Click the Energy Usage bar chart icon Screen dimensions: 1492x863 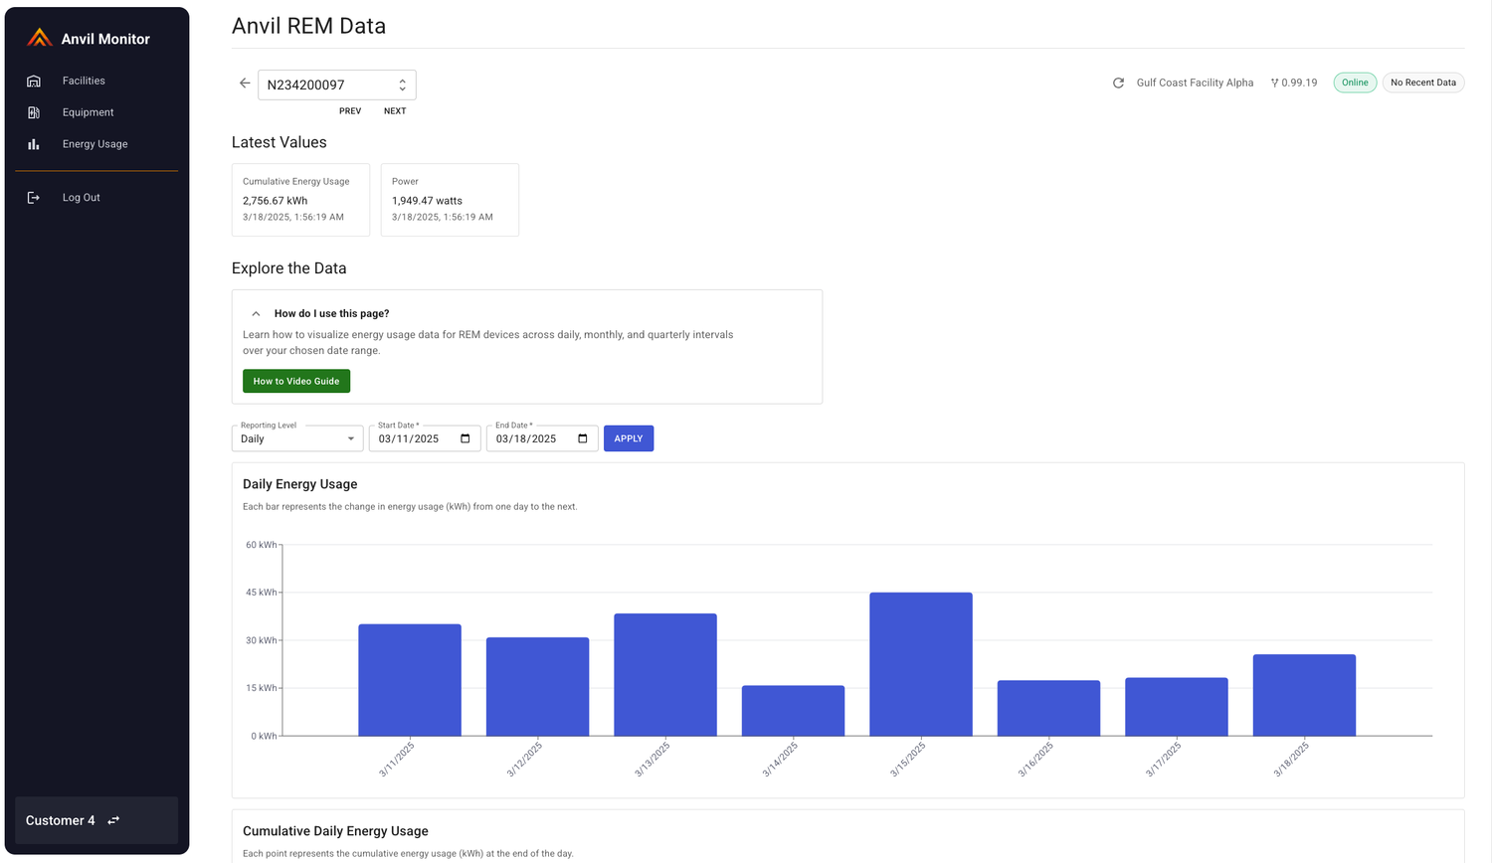(x=34, y=144)
